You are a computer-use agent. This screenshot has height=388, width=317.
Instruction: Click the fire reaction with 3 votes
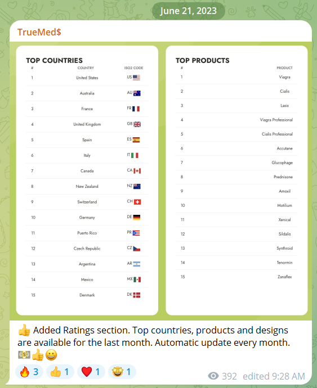pyautogui.click(x=29, y=372)
